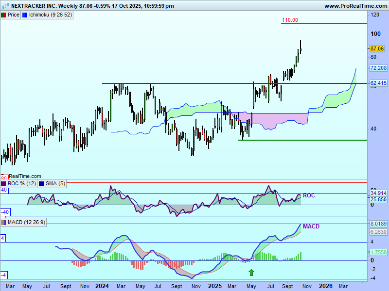The height and width of the screenshot is (291, 389).
Task: Click the purple ROC % legend swatch
Action: (x=4, y=183)
